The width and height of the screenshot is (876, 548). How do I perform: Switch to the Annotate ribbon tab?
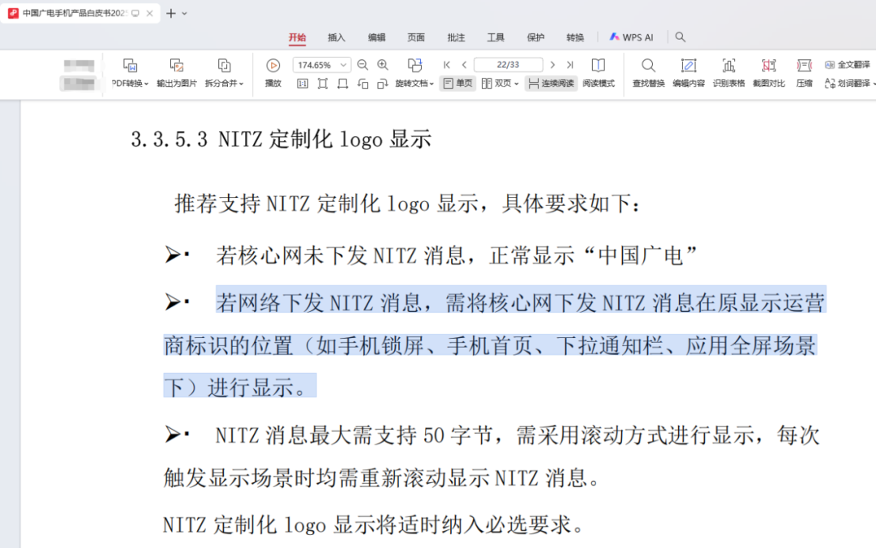(456, 37)
